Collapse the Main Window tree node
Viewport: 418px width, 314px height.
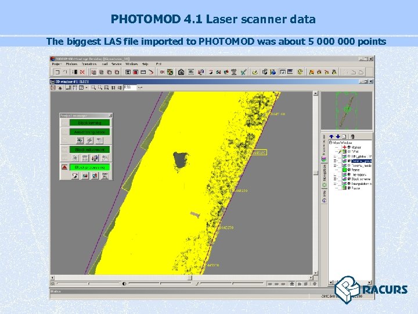tap(330, 143)
